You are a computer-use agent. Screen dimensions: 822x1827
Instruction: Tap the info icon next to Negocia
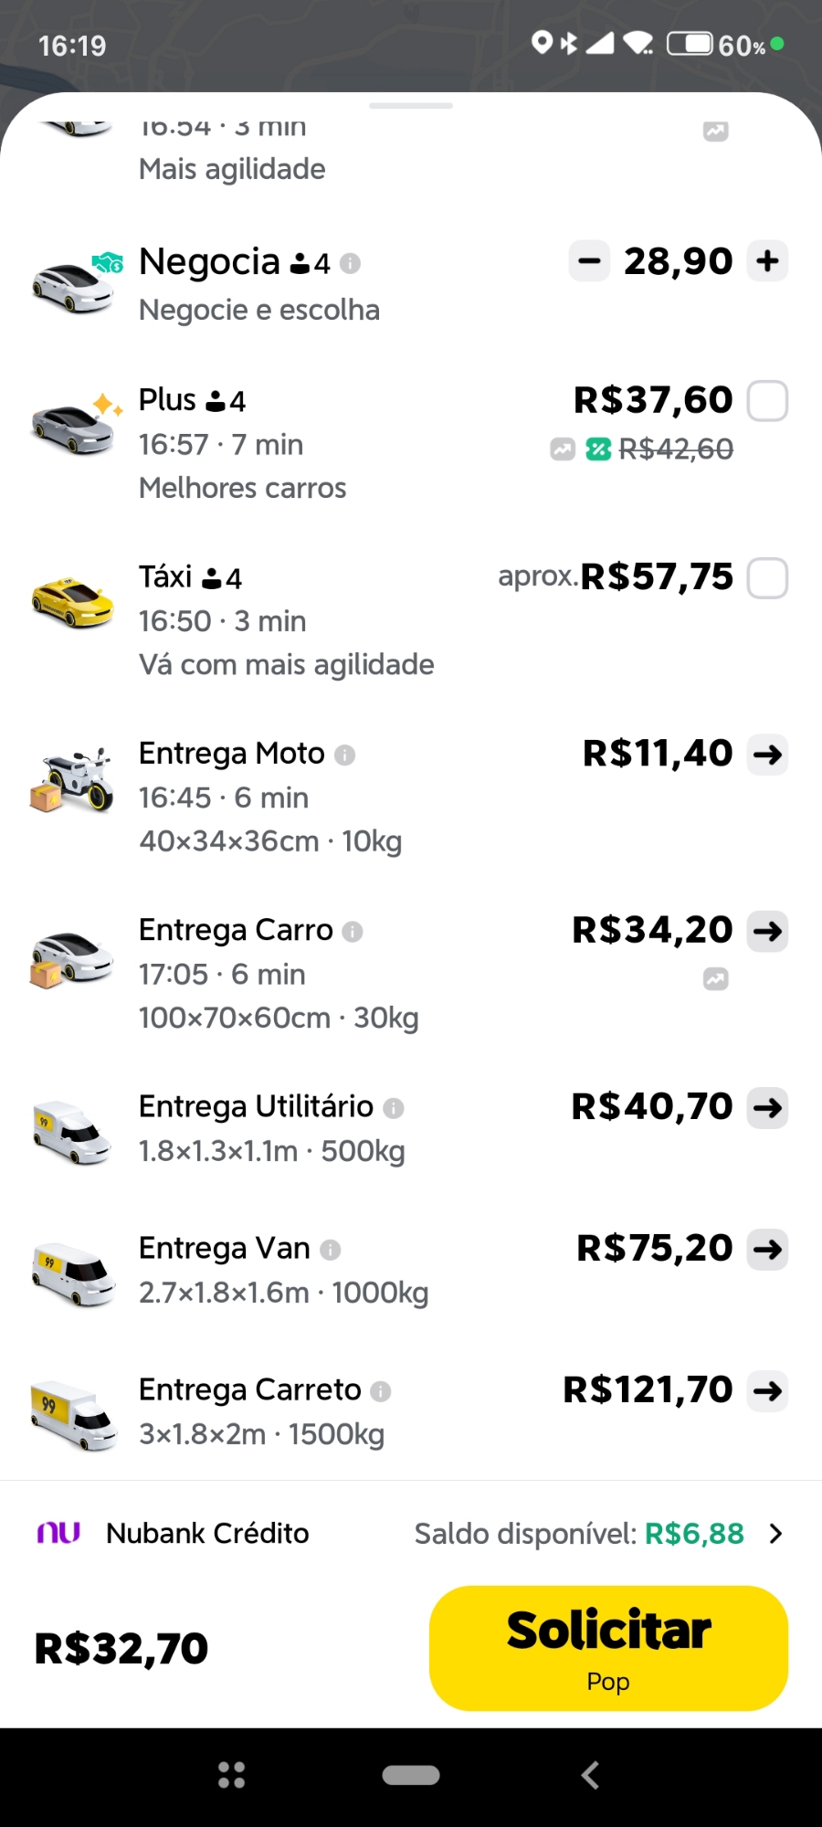click(350, 264)
